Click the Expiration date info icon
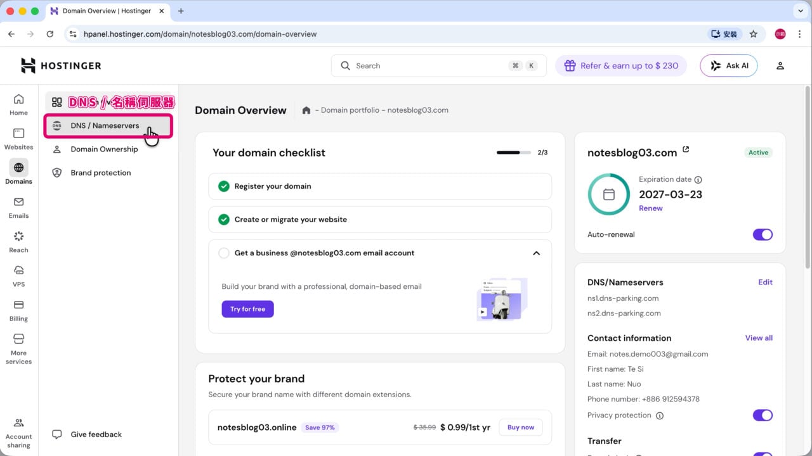812x456 pixels. point(698,180)
